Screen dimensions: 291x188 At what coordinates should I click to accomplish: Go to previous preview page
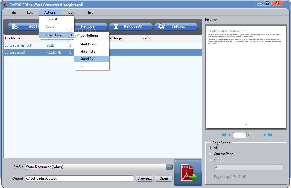pos(229,135)
